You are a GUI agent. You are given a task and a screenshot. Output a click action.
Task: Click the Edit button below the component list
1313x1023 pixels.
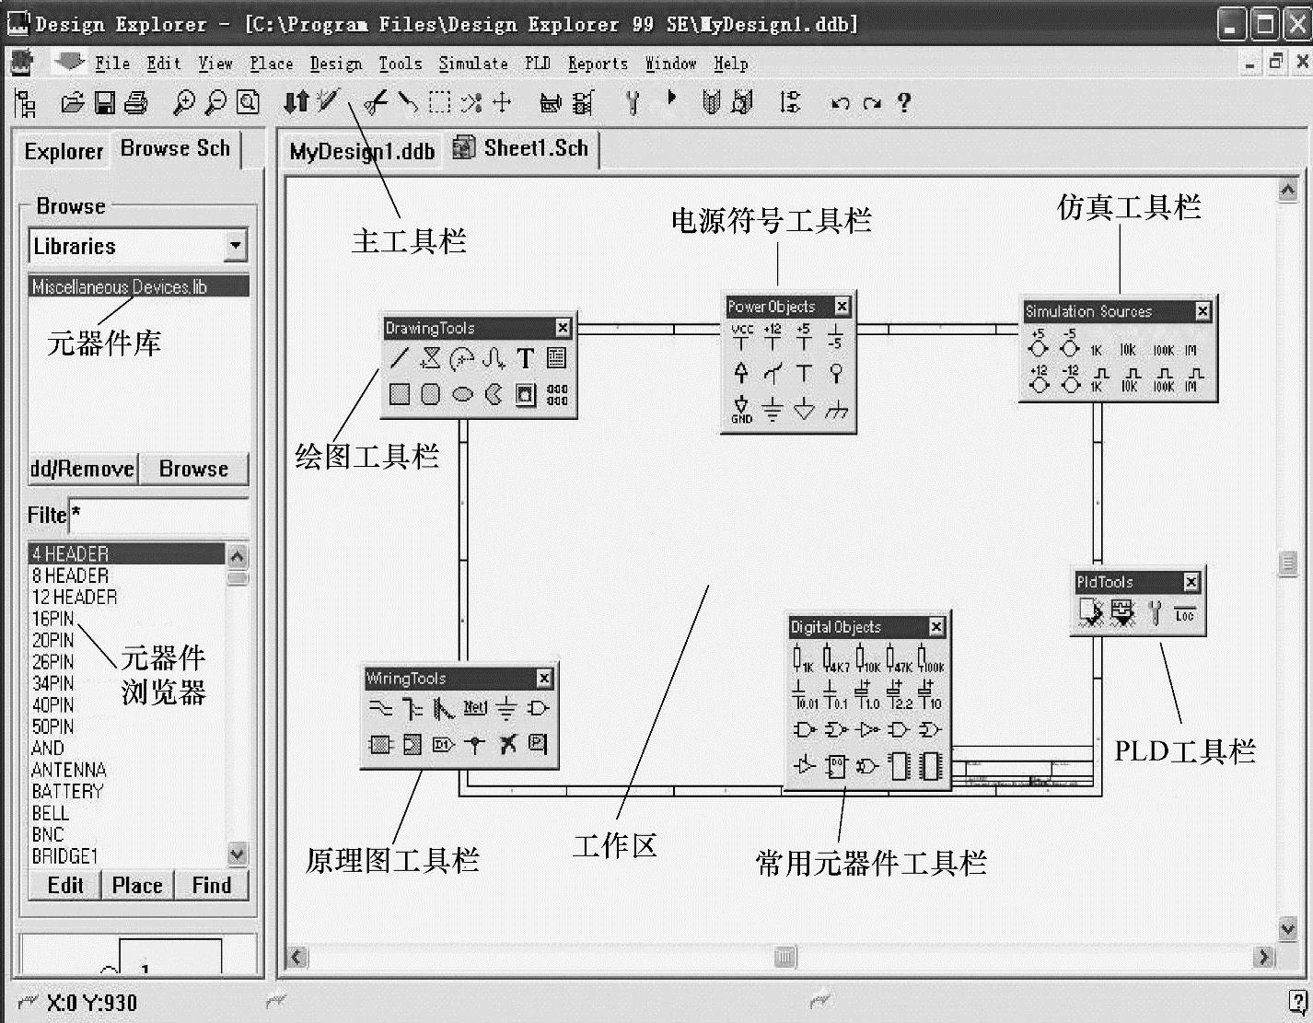pyautogui.click(x=64, y=886)
